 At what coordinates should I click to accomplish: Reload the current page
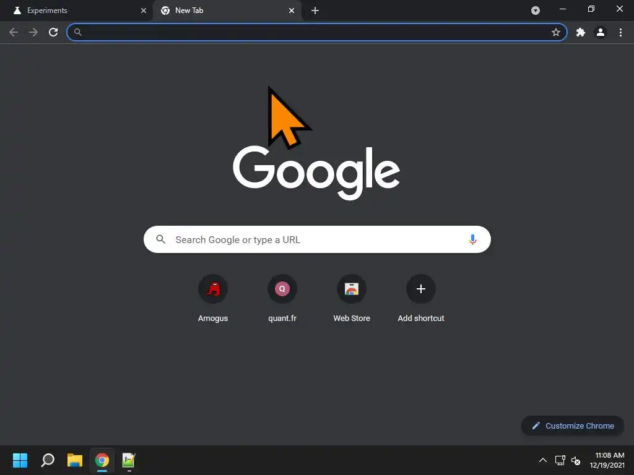click(x=53, y=32)
